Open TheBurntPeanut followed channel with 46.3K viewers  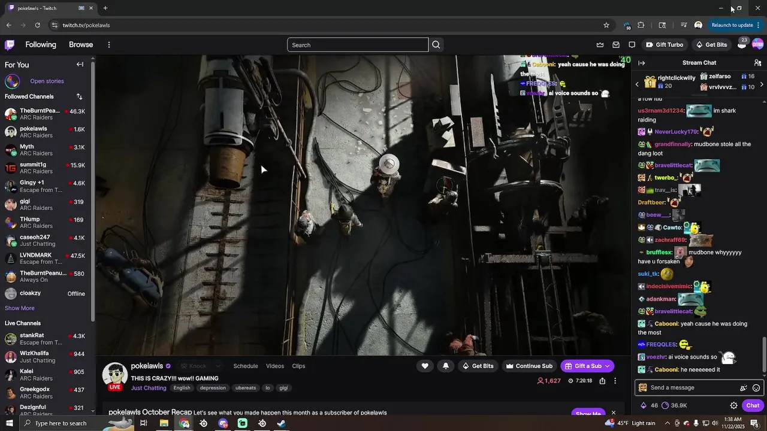point(45,114)
